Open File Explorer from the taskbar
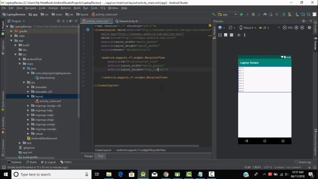318x179 pixels. pyautogui.click(x=109, y=175)
